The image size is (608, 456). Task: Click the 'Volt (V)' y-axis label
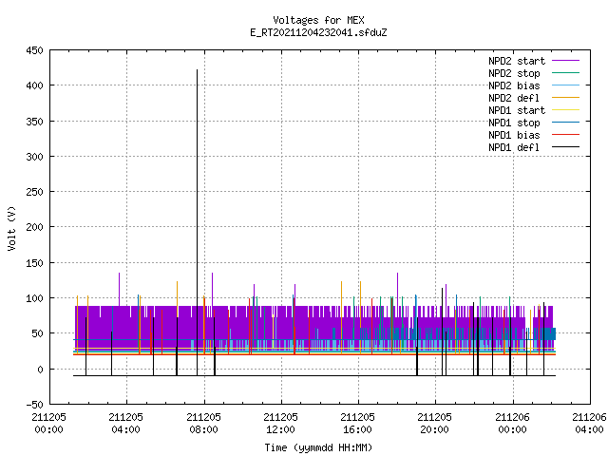pos(11,228)
